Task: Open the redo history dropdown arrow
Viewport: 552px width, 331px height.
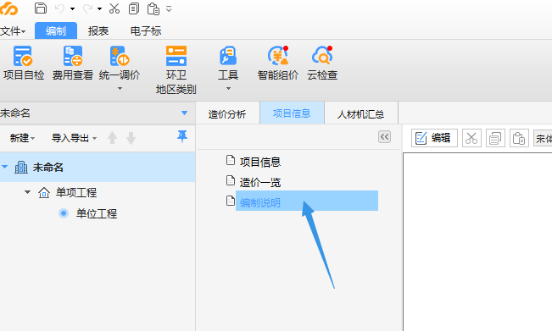Action: (99, 8)
